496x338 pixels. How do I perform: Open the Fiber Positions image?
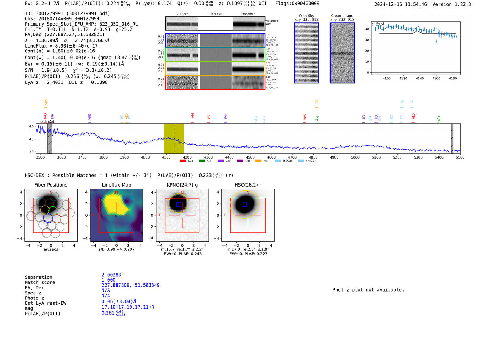pos(51,215)
